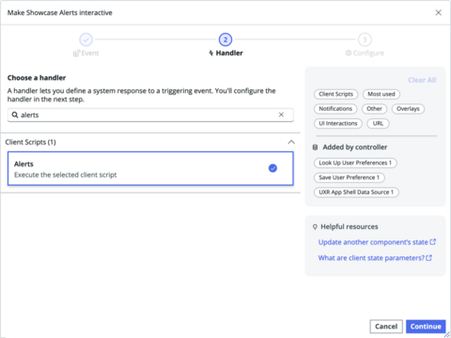Clear the alerts search text

(281, 115)
